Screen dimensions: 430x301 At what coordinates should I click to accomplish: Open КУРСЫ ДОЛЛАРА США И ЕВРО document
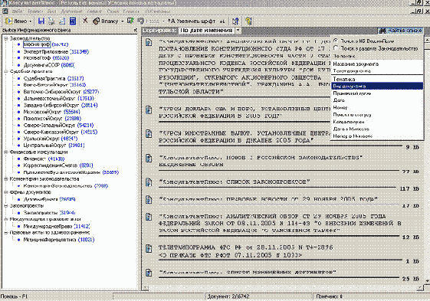pos(244,113)
